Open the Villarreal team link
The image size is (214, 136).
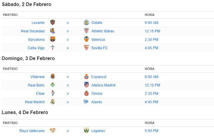(37, 77)
